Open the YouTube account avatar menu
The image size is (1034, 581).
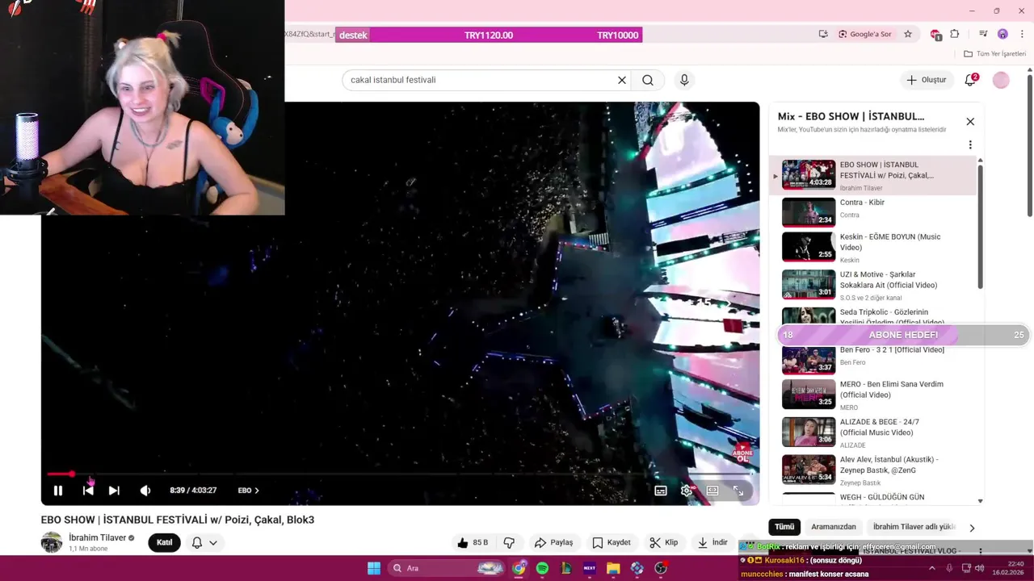(x=1001, y=80)
